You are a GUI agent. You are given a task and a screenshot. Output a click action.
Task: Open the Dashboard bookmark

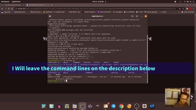(x=48, y=12)
